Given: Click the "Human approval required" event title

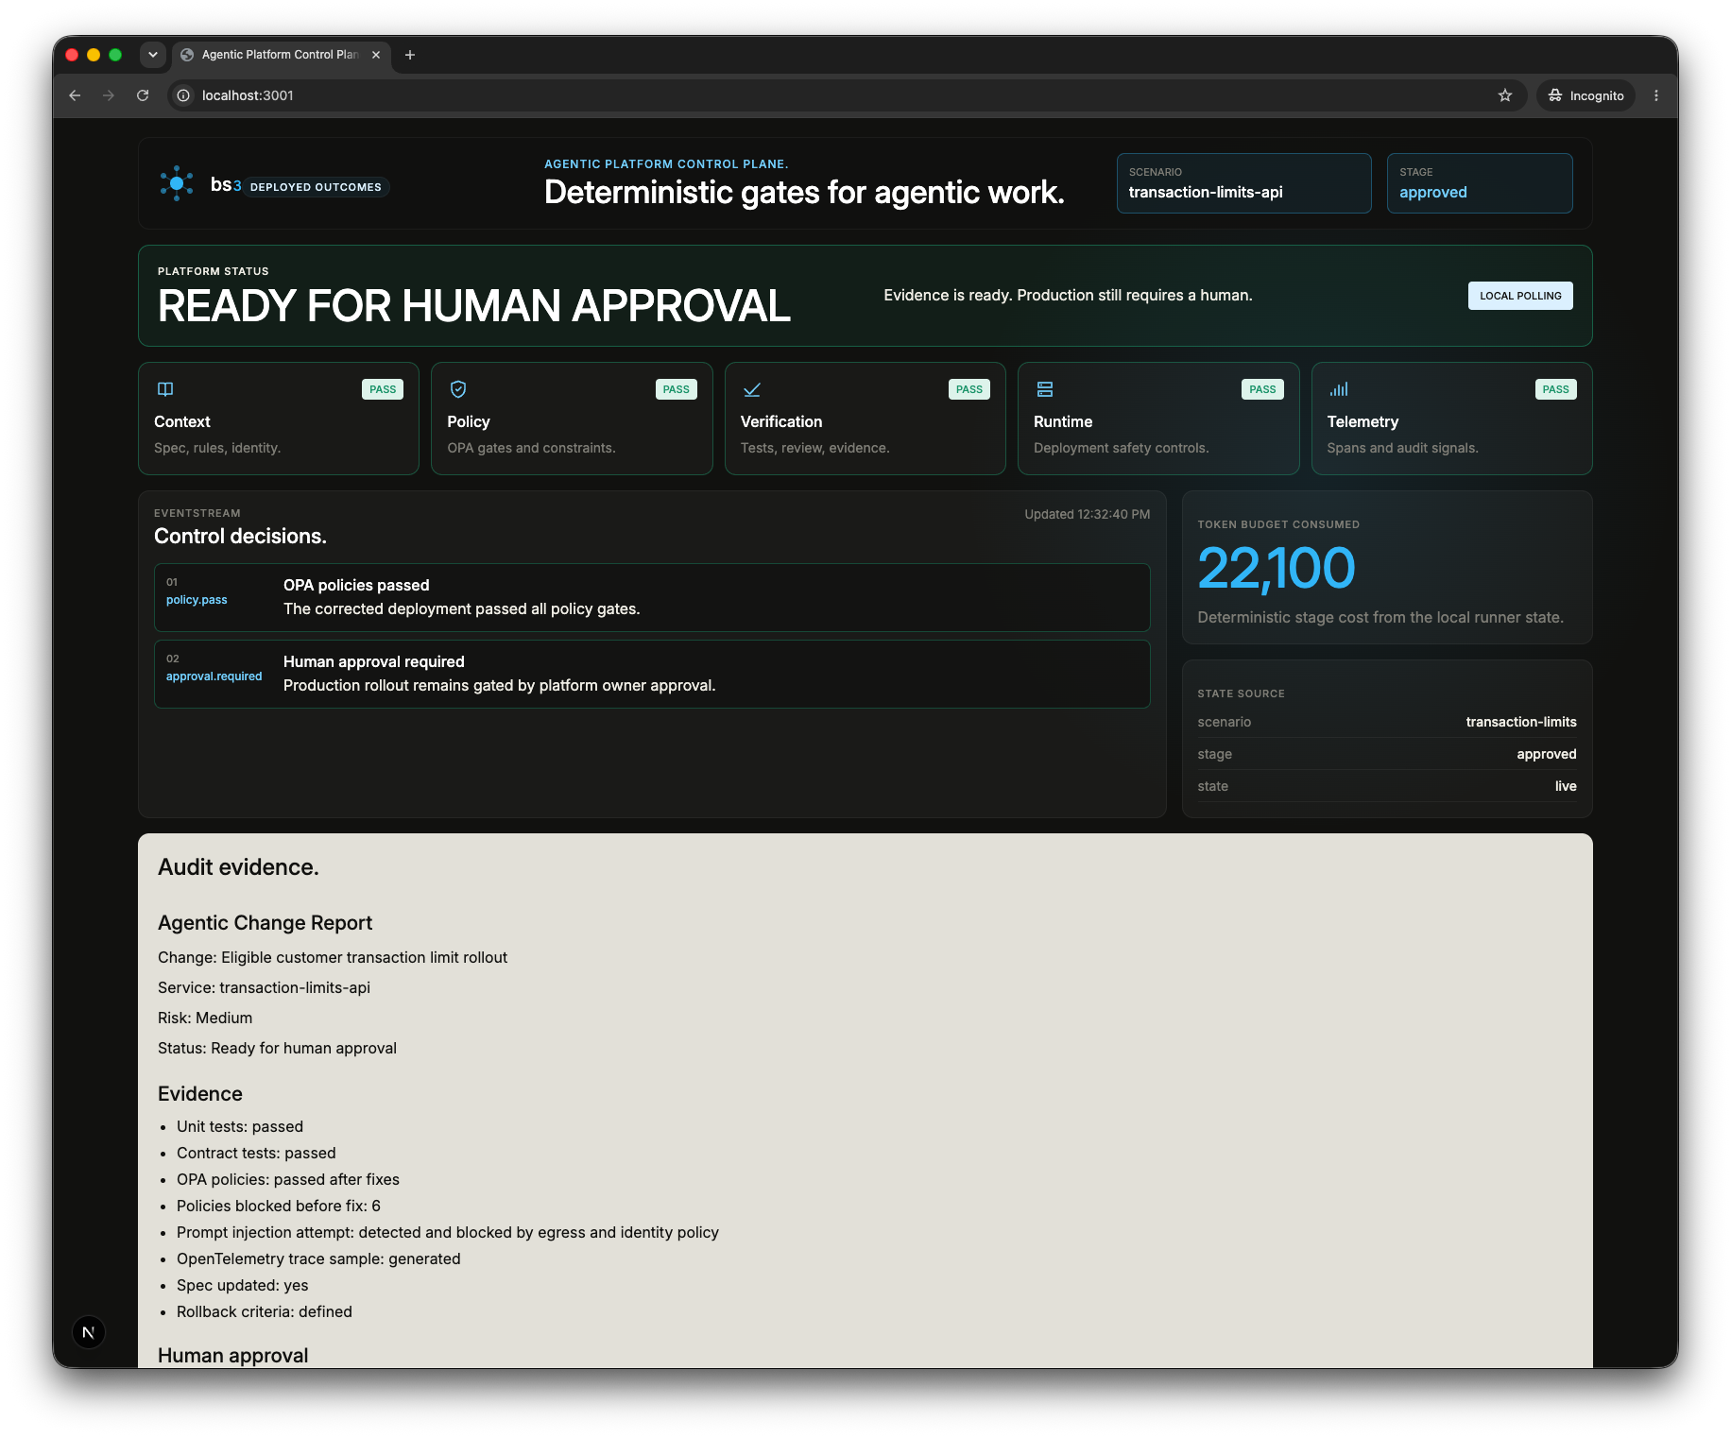Looking at the screenshot, I should pos(374,661).
